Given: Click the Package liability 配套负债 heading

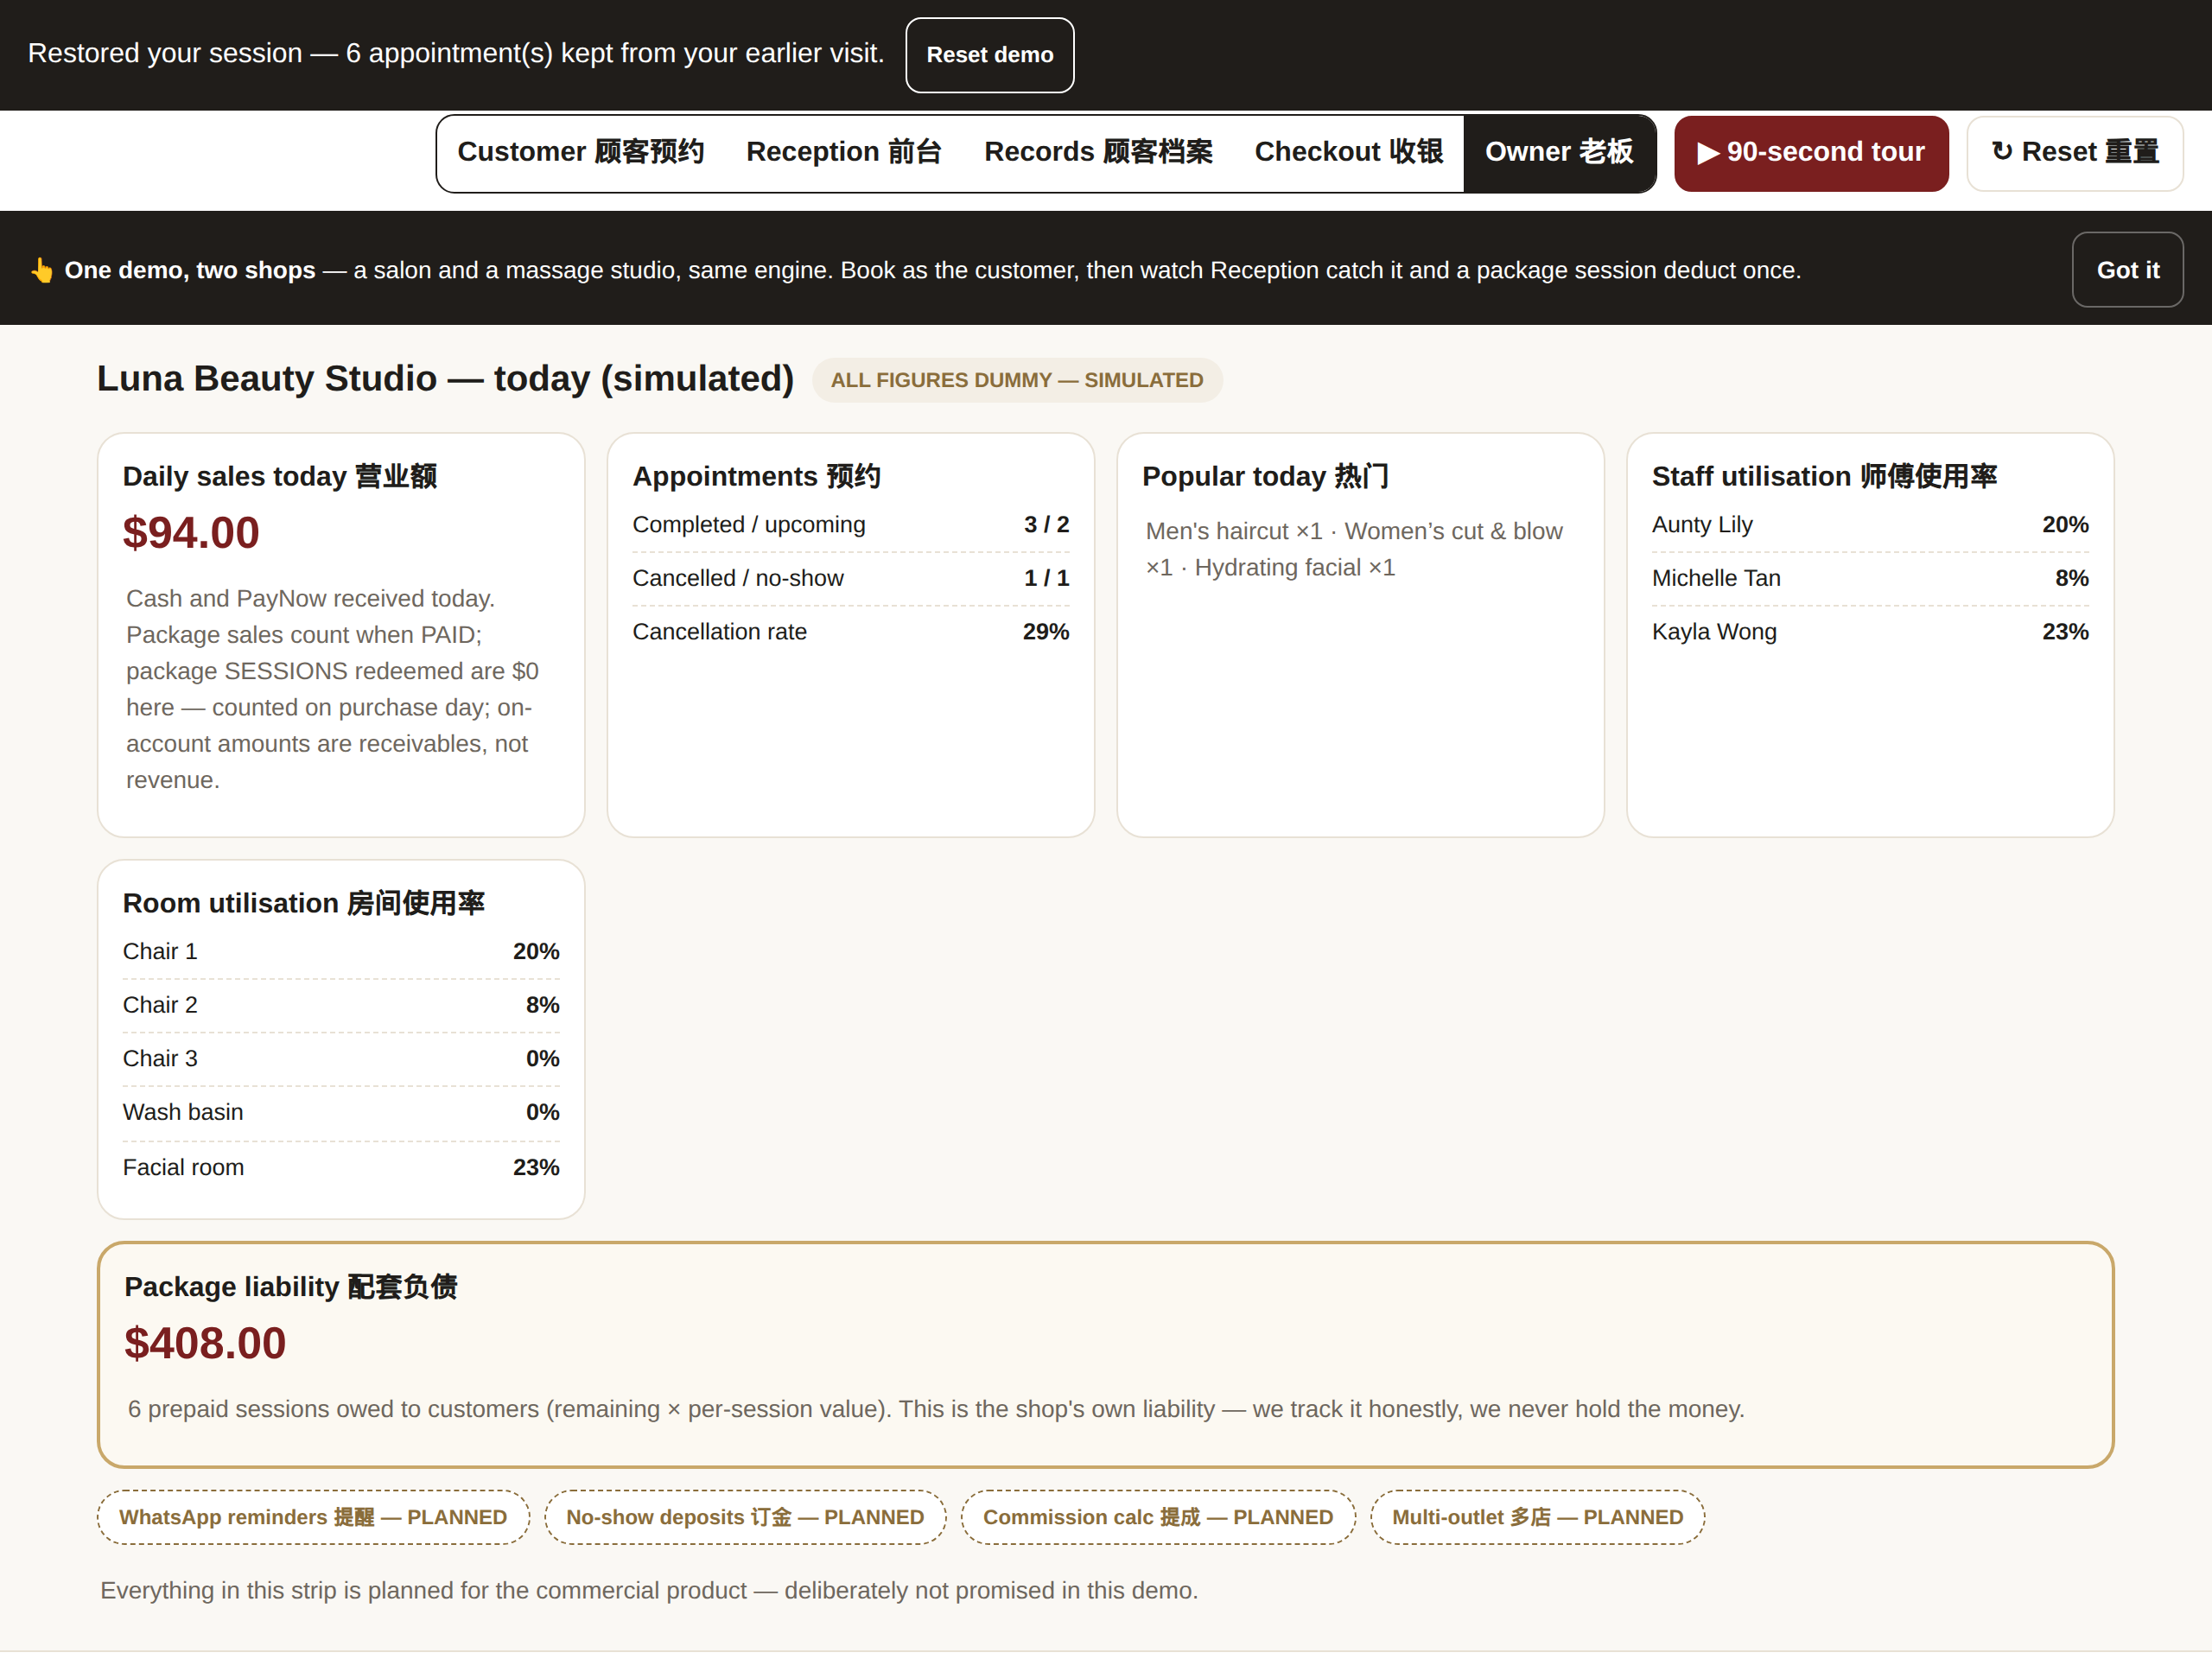Looking at the screenshot, I should point(291,1286).
